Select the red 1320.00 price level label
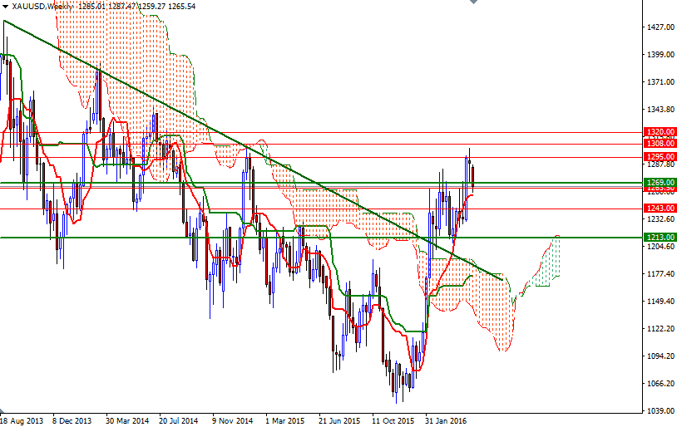 (x=660, y=132)
